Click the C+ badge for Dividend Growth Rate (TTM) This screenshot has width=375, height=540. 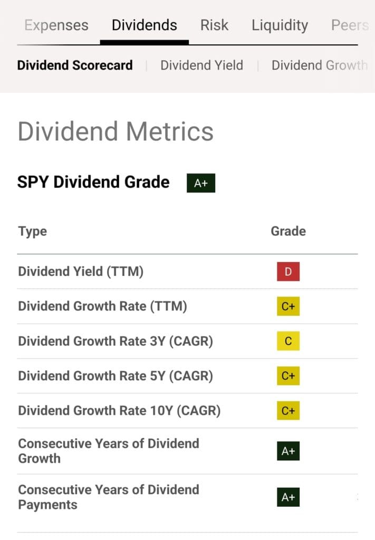tap(288, 306)
